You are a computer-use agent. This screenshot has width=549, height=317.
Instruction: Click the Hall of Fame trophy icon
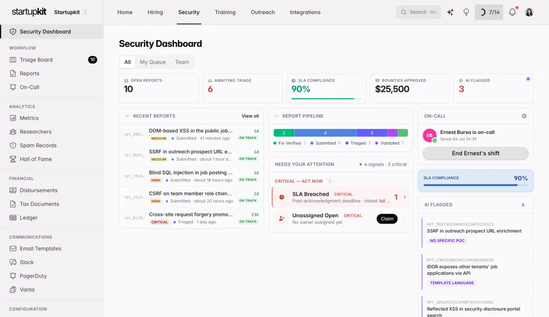tap(13, 159)
